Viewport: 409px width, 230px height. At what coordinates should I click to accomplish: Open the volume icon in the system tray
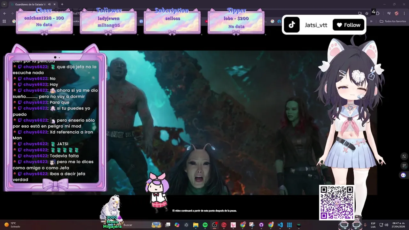(386, 225)
